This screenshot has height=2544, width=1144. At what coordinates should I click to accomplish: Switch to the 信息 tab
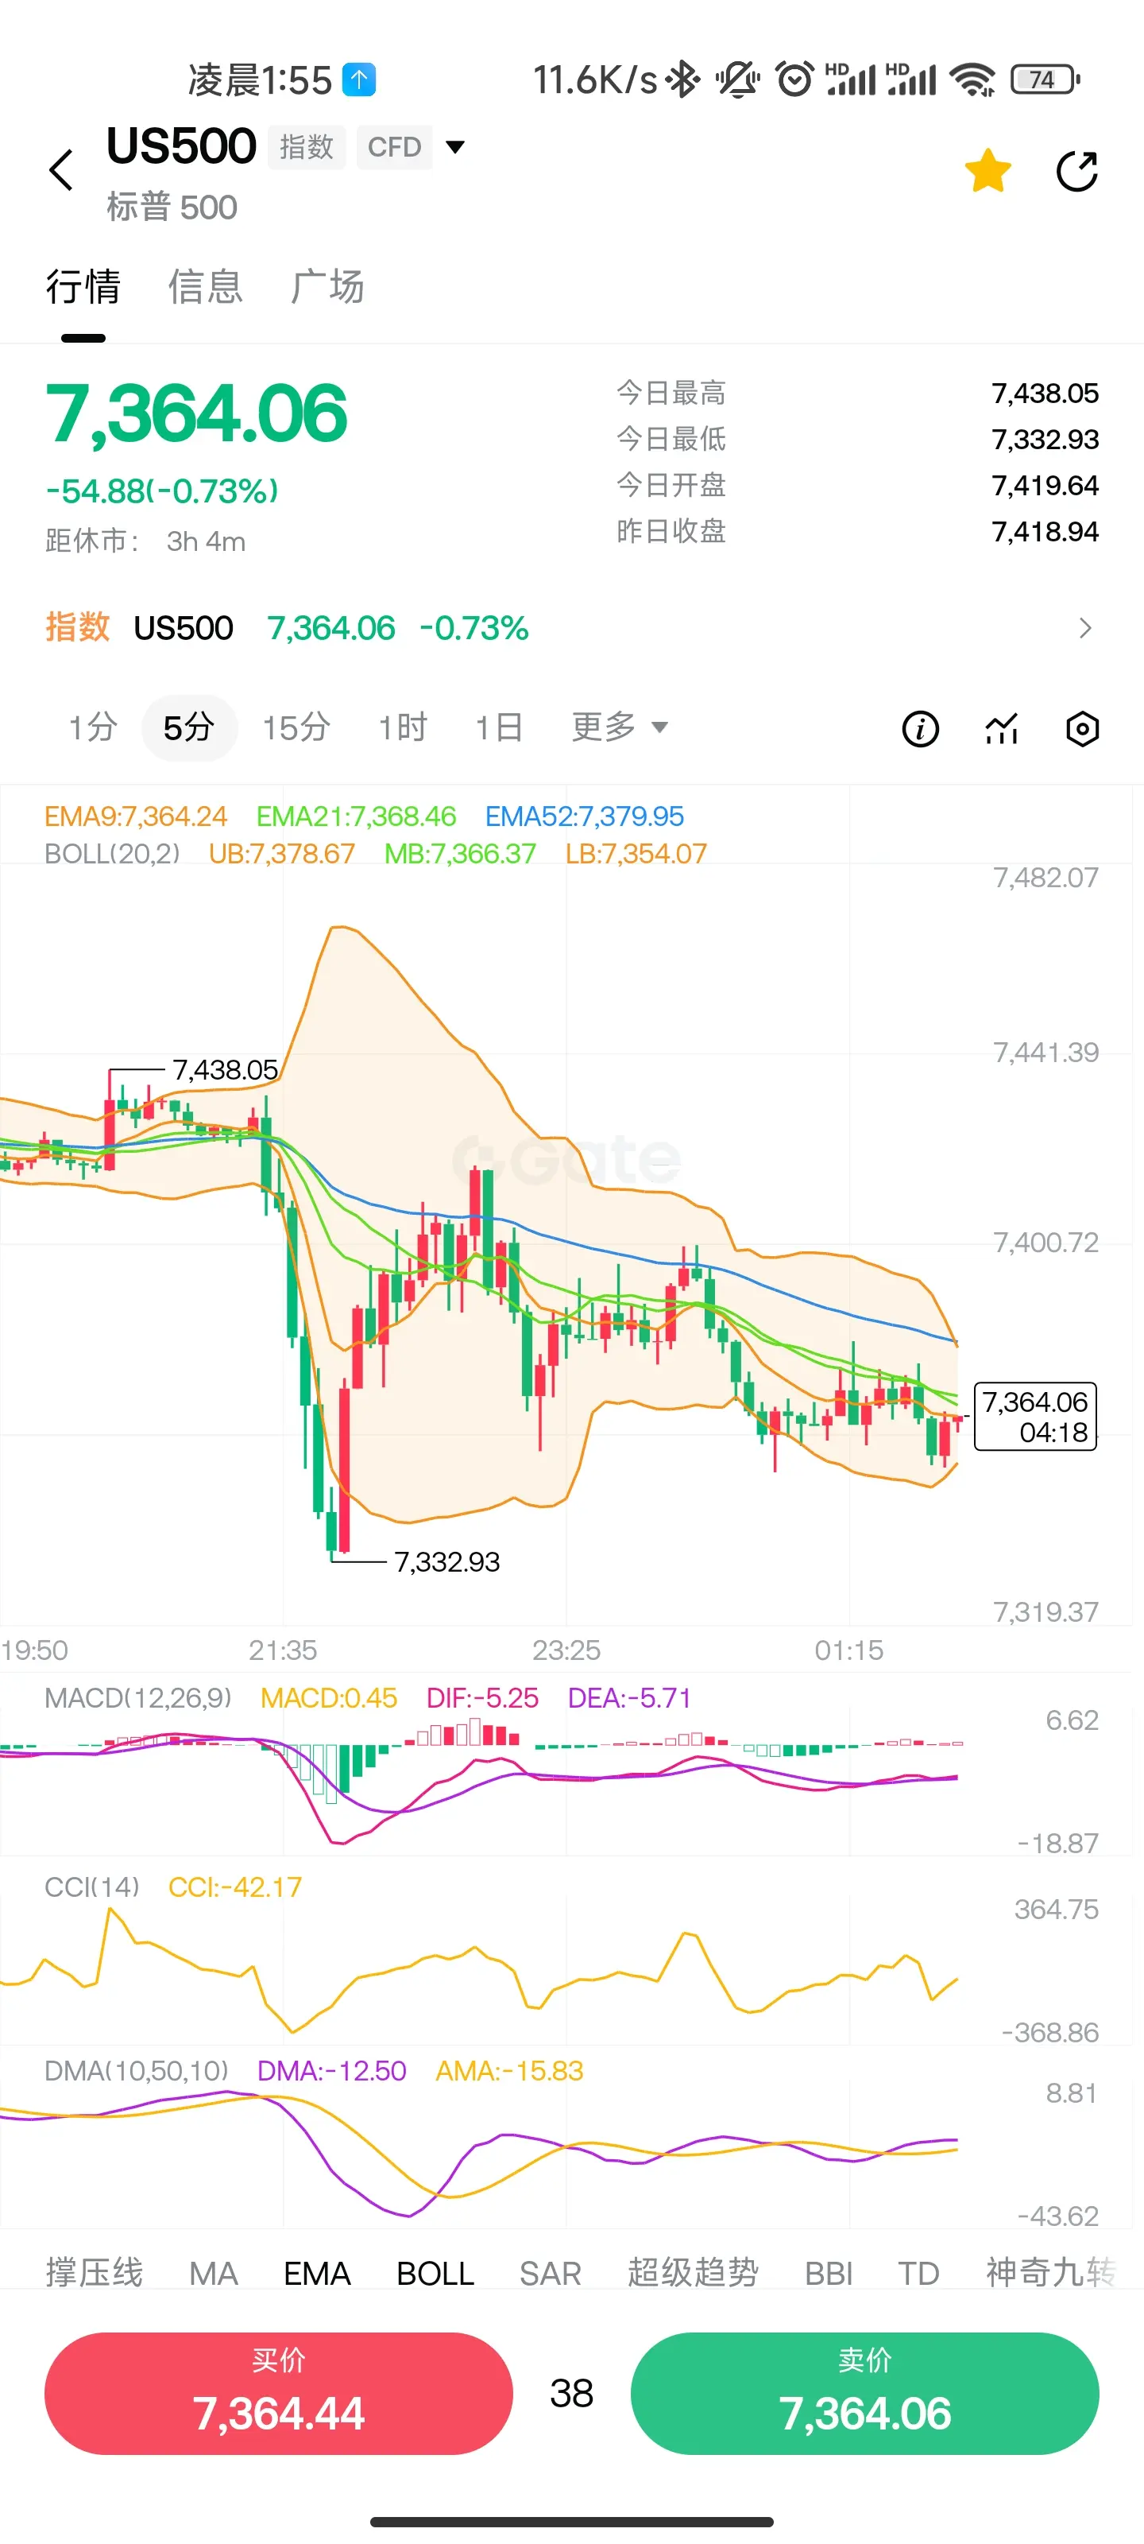point(205,286)
